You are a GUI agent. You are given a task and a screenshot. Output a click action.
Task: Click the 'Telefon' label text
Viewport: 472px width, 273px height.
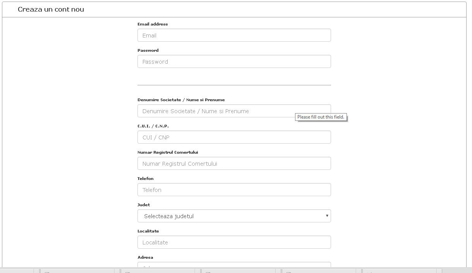[x=145, y=178]
